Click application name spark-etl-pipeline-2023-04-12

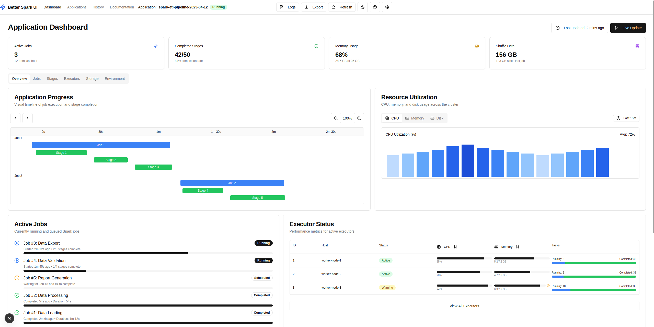point(183,7)
